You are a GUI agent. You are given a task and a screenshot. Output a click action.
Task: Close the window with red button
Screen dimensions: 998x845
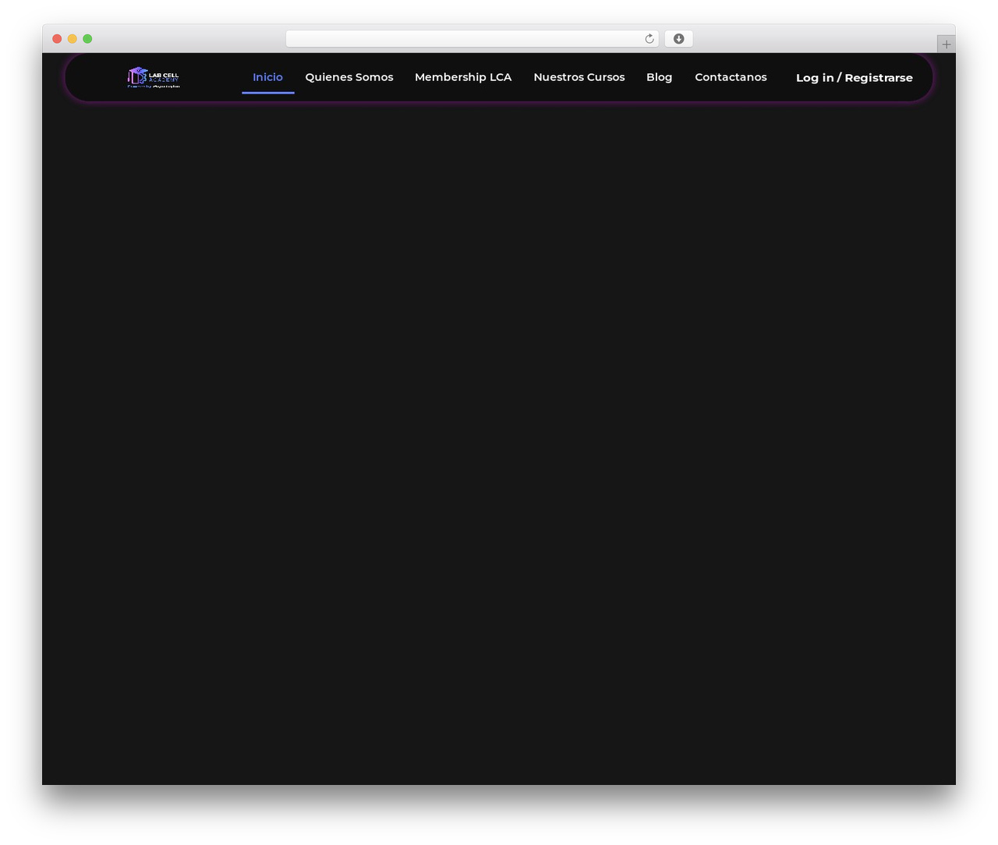(x=57, y=39)
